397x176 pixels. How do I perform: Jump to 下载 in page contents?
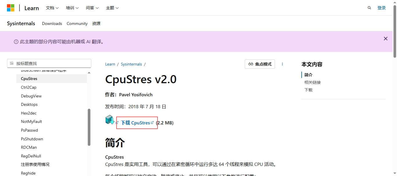click(308, 90)
